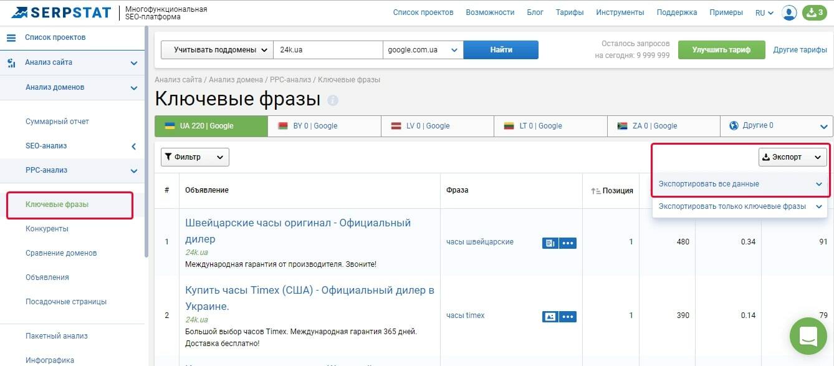Collapse the PPC-анализ sidebar section
This screenshot has height=366, width=834.
[x=133, y=171]
